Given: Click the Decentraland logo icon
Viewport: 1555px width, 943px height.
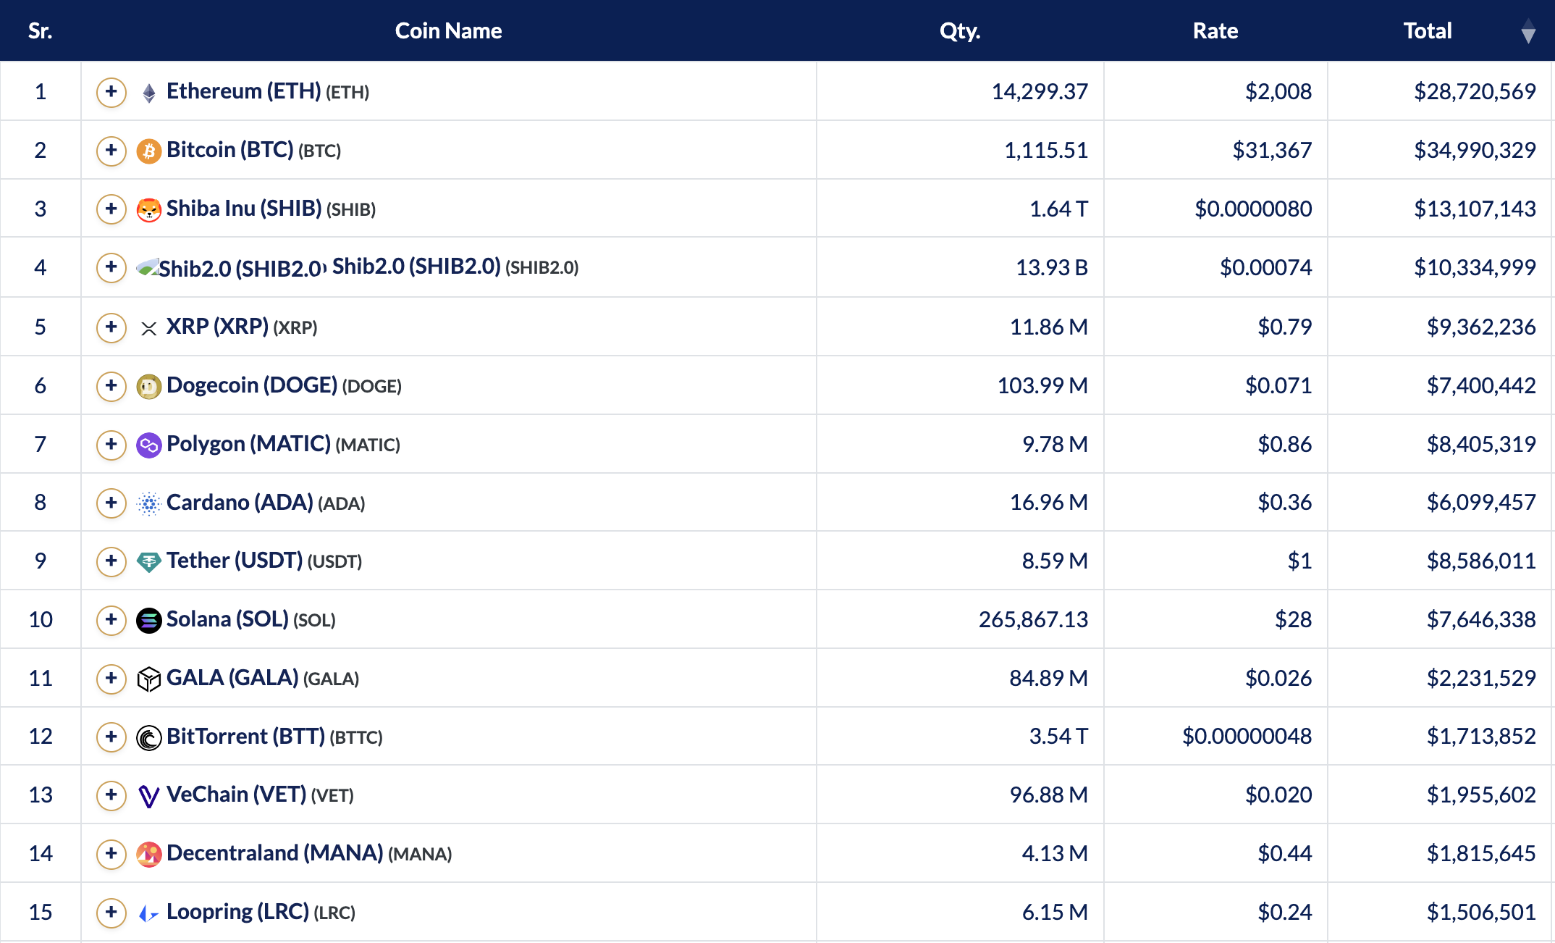Looking at the screenshot, I should click(x=148, y=855).
